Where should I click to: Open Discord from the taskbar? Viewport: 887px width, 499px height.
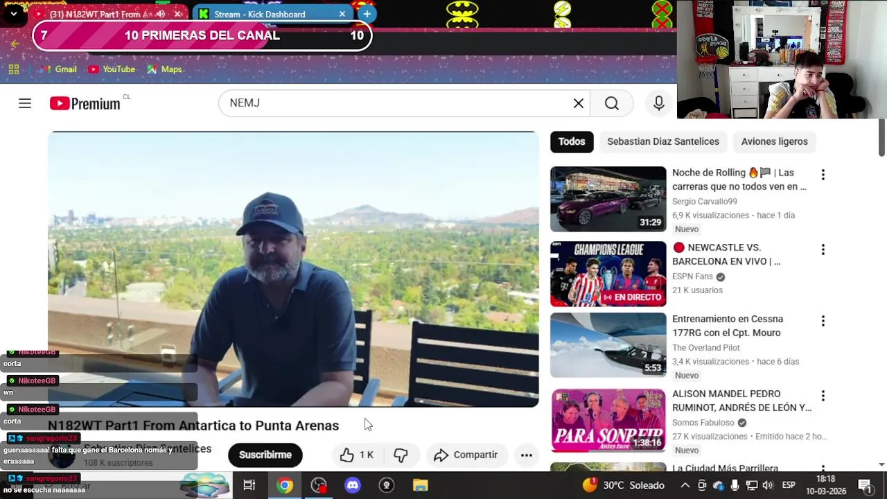pyautogui.click(x=353, y=485)
